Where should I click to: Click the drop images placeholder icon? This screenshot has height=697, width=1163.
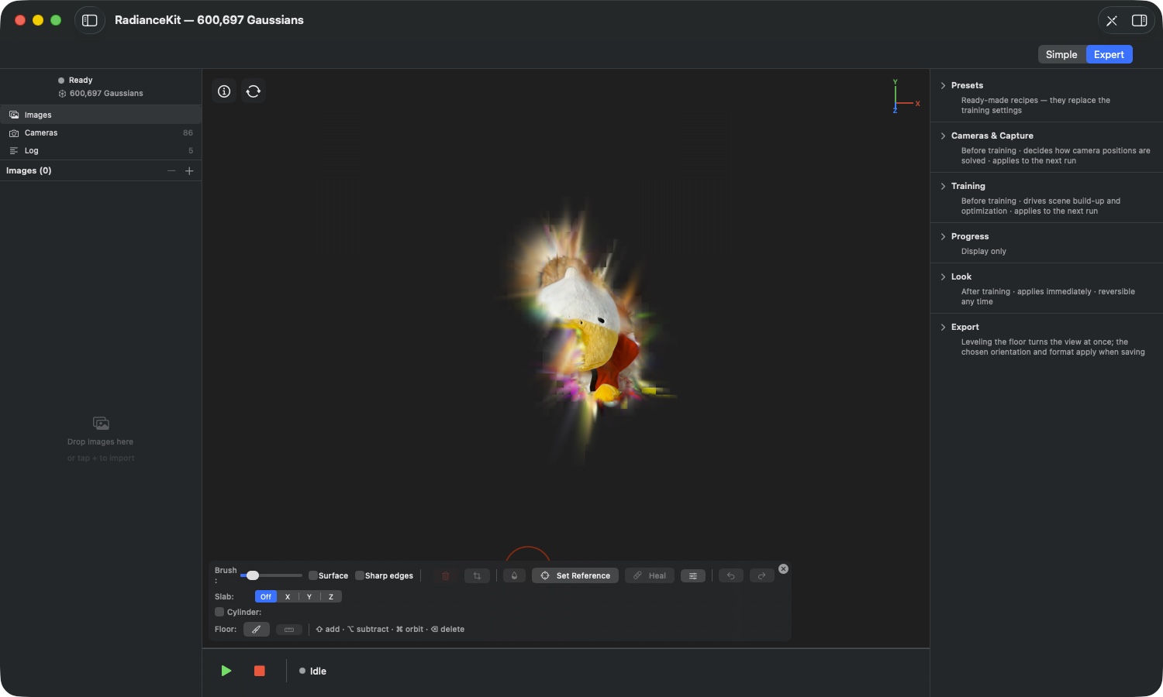[101, 423]
